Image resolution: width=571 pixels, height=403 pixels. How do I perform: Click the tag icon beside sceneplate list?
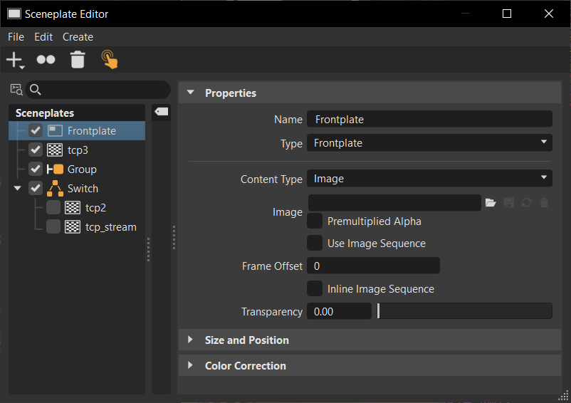click(x=161, y=112)
